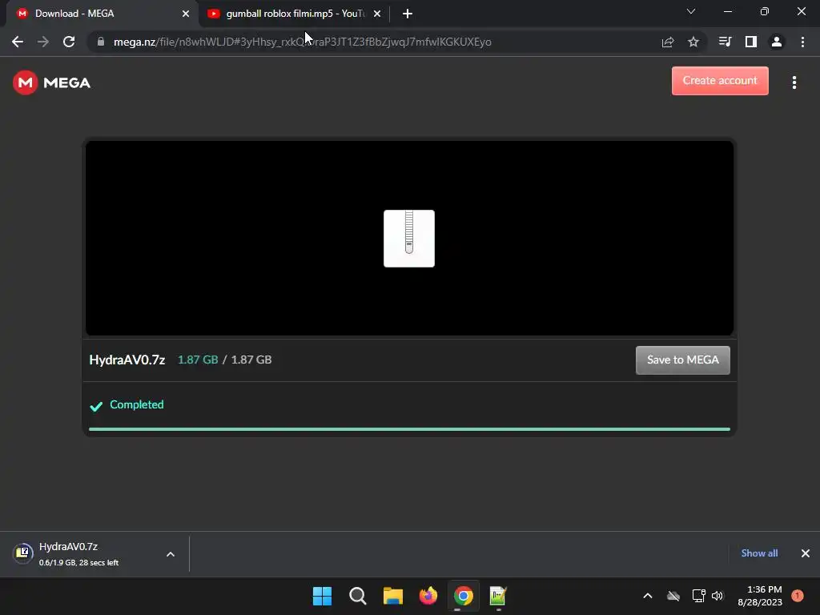
Task: Open Firefox from the taskbar
Action: [x=428, y=596]
